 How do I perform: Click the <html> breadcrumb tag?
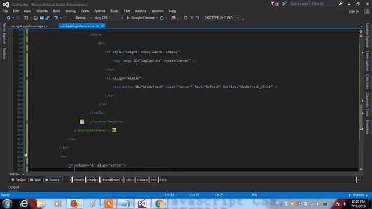[x=79, y=180]
